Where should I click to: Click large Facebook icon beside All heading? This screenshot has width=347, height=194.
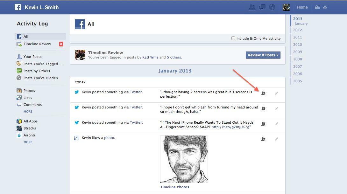(80, 24)
